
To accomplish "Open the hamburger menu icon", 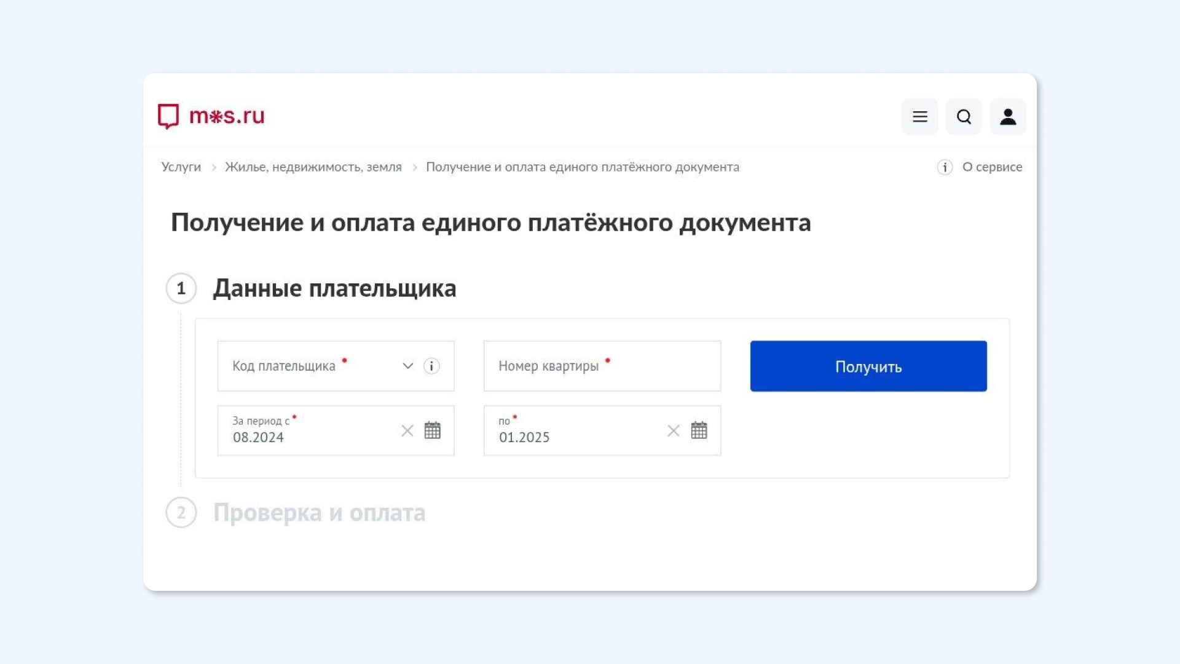I will 920,117.
